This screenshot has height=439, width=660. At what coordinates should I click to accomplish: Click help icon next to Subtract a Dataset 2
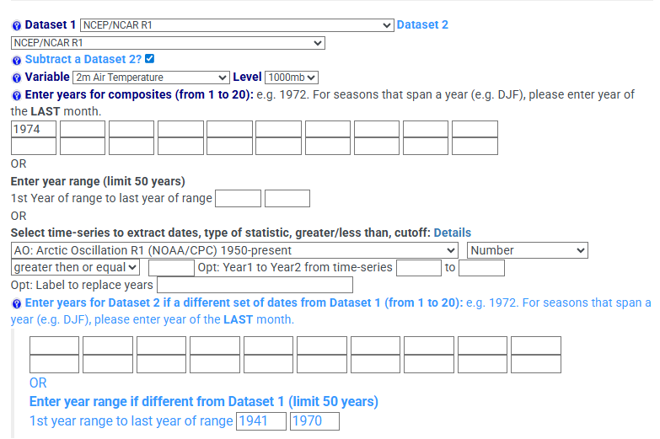(x=17, y=61)
